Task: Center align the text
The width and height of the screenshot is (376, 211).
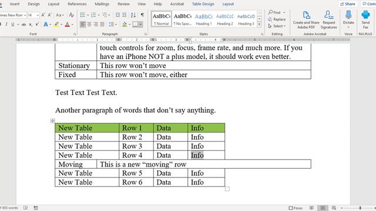Action: coord(89,25)
